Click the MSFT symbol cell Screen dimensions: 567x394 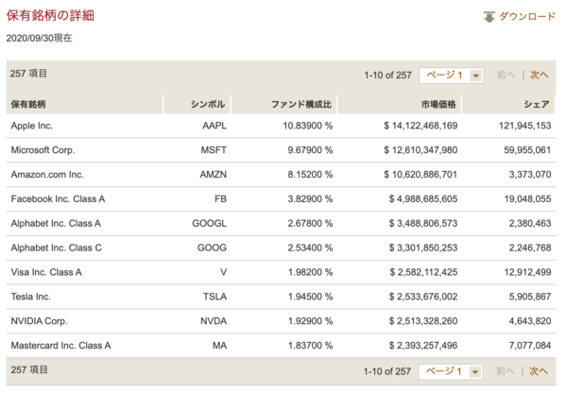214,150
